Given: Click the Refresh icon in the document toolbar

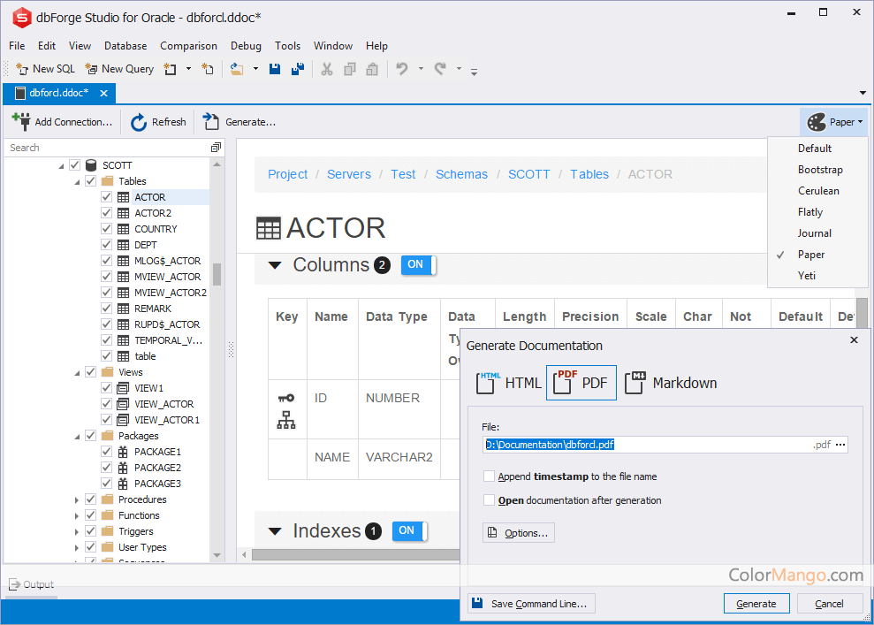Looking at the screenshot, I should point(139,122).
